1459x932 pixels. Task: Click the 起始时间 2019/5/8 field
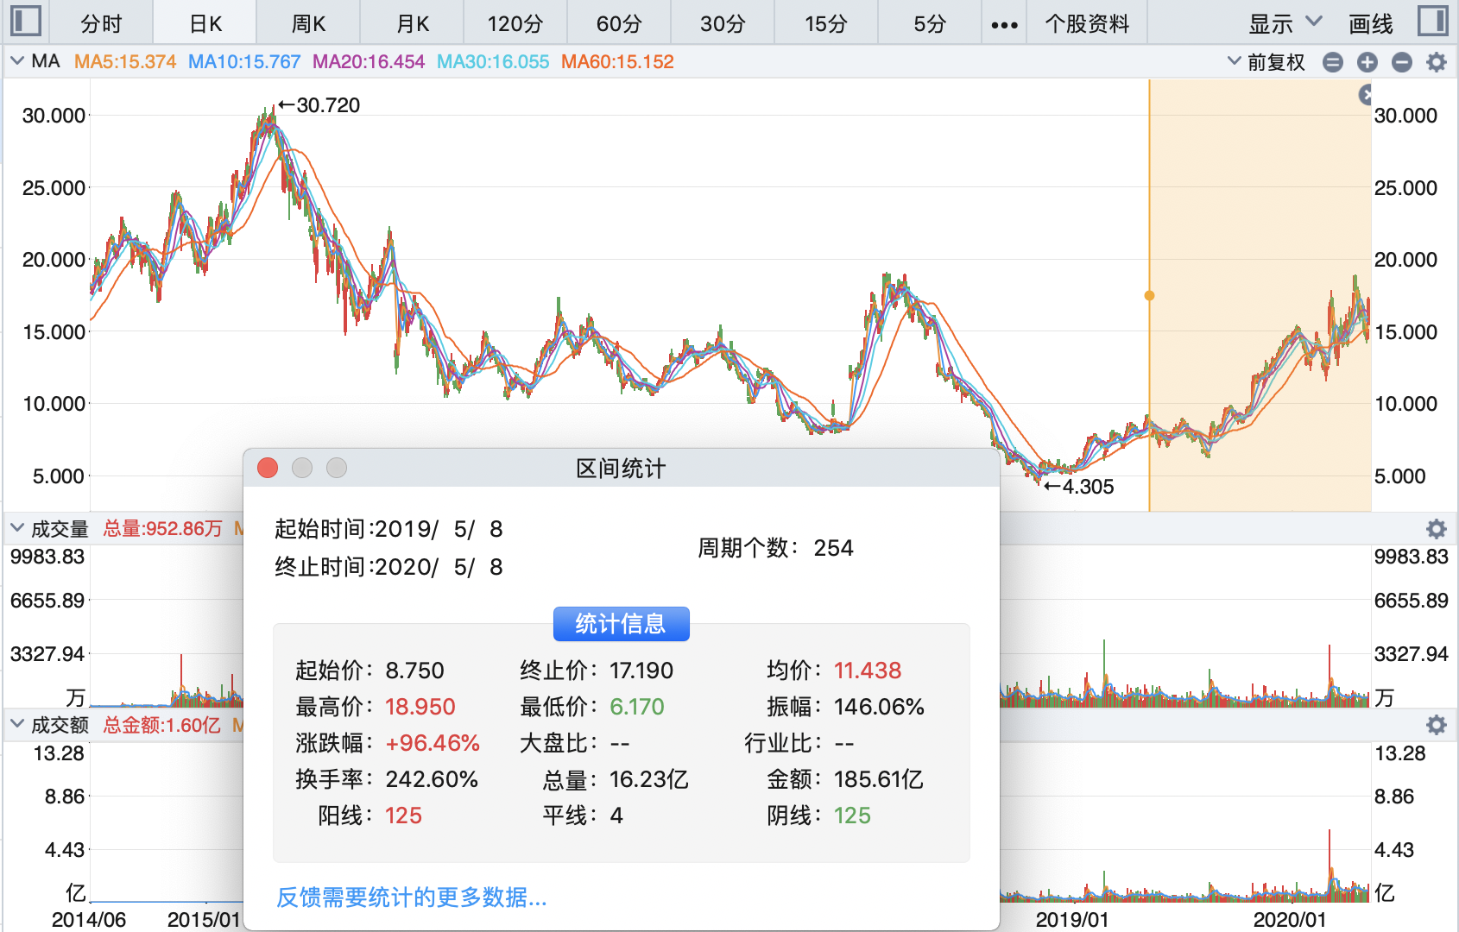pos(388,529)
